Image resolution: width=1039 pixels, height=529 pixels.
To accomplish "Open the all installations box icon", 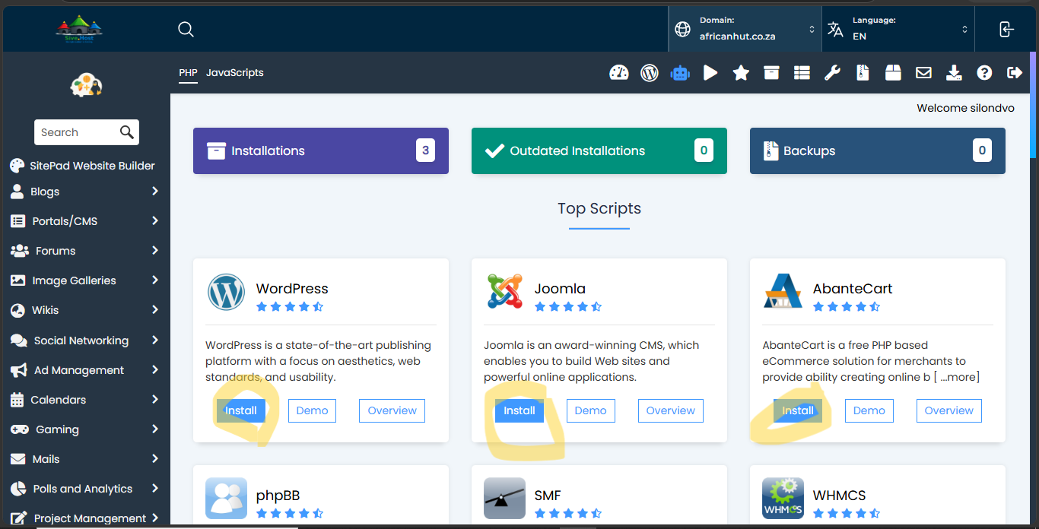I will (x=771, y=72).
